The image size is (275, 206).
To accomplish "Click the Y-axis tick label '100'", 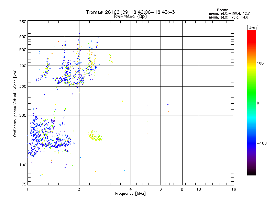I will click(23, 165).
